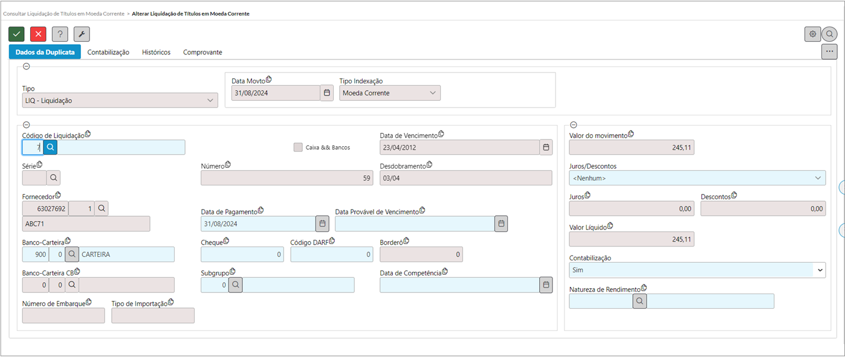Click the Natureza de Rendimento lookup magnifier
The width and height of the screenshot is (845, 357).
click(x=639, y=301)
